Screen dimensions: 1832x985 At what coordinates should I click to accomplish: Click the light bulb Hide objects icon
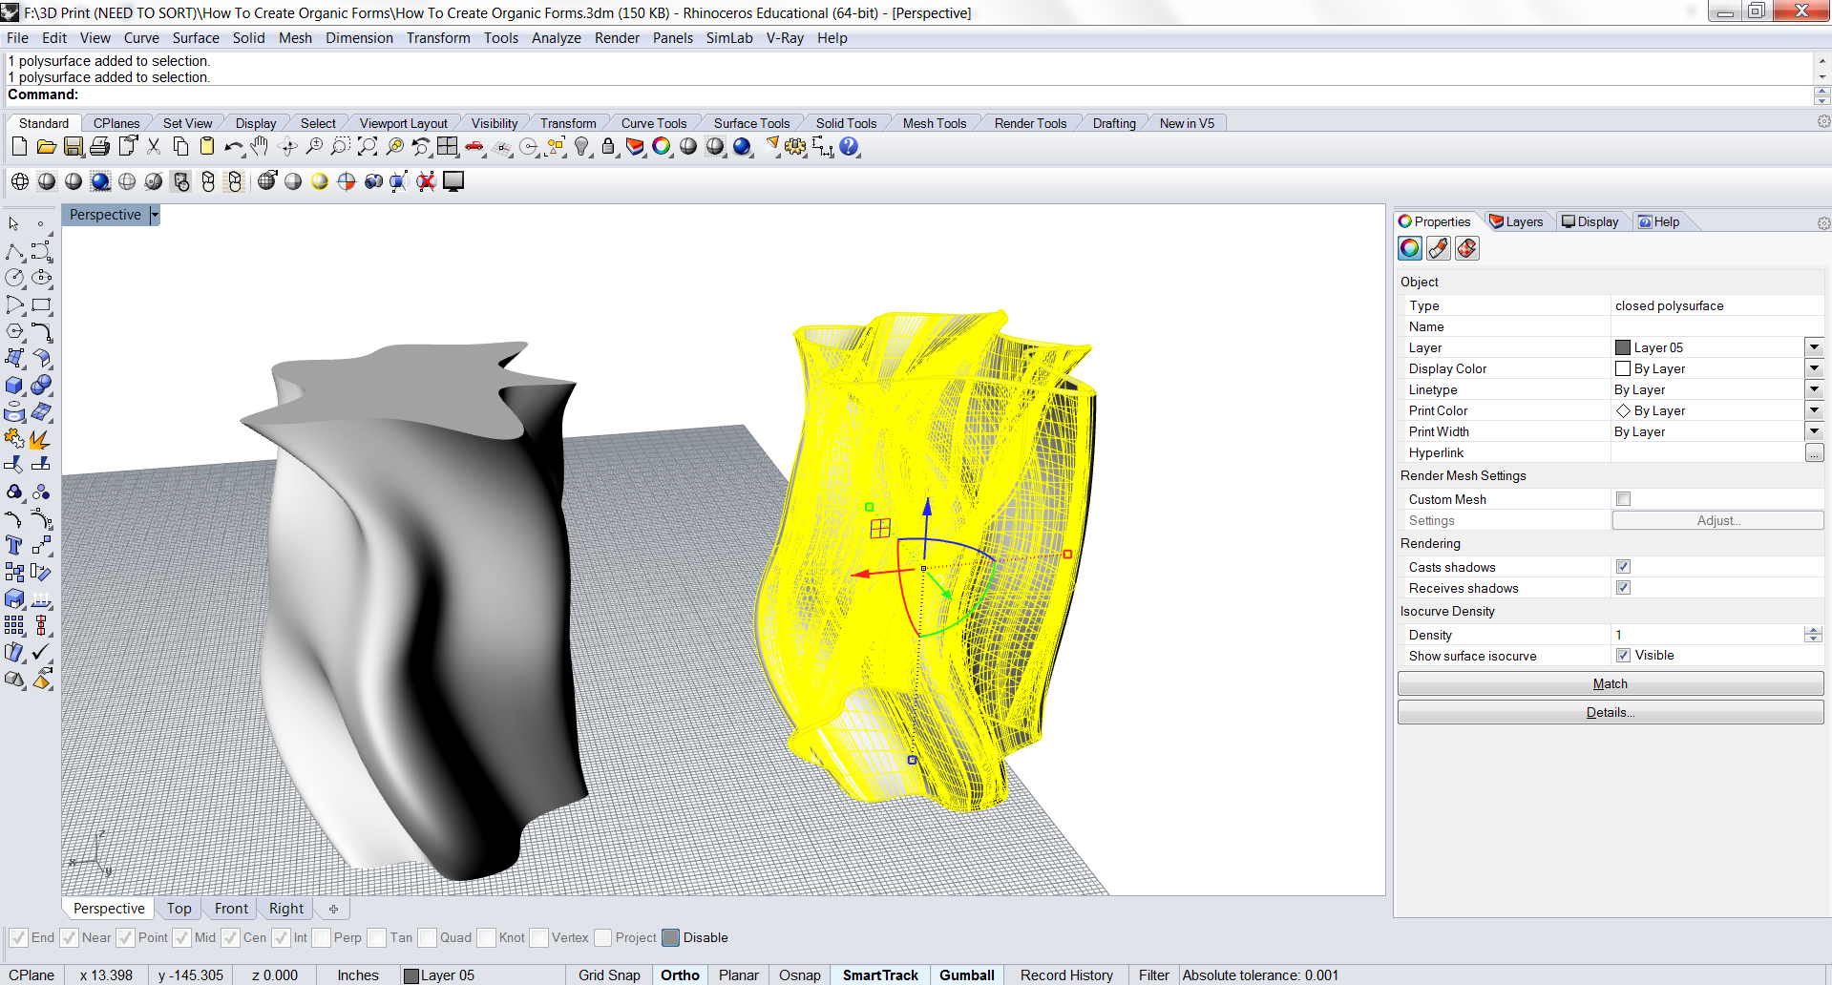point(581,147)
